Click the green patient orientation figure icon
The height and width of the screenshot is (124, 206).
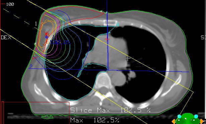(188, 119)
